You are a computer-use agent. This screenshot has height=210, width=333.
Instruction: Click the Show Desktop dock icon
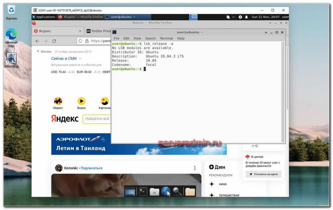coord(130,192)
